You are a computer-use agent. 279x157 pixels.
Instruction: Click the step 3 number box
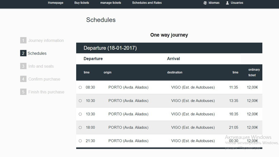[23, 66]
